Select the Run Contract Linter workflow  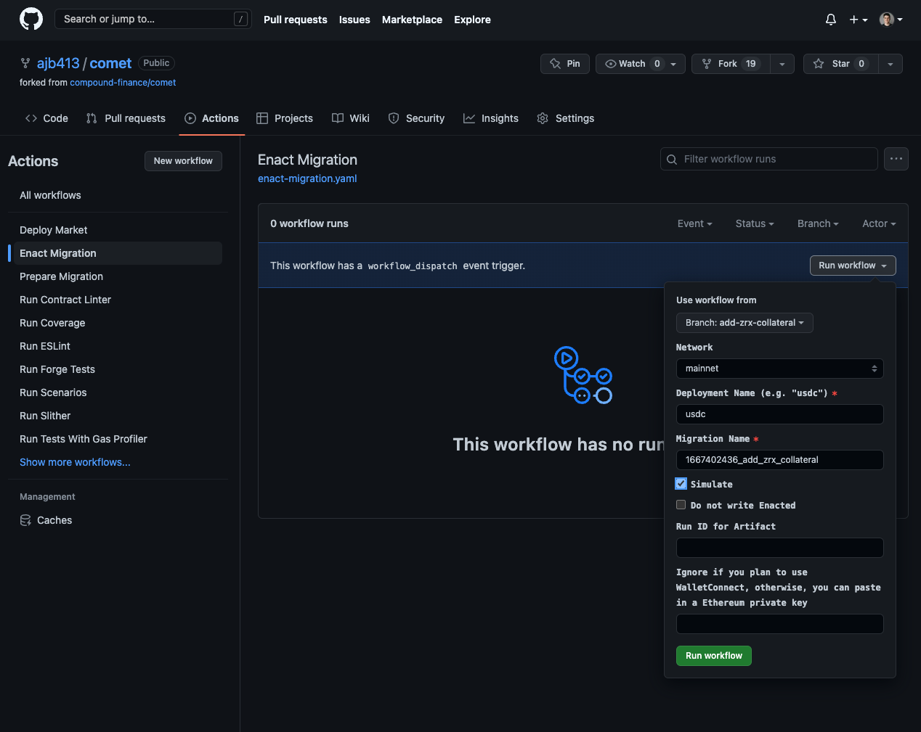click(118, 300)
